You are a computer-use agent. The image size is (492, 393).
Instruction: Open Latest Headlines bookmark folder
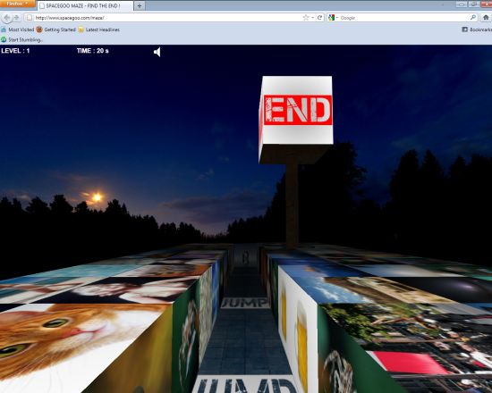(x=98, y=29)
